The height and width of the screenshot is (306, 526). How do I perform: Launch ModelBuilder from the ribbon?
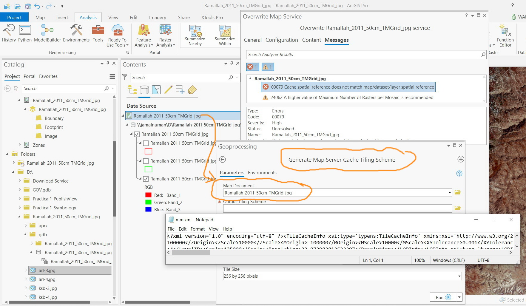pyautogui.click(x=47, y=33)
